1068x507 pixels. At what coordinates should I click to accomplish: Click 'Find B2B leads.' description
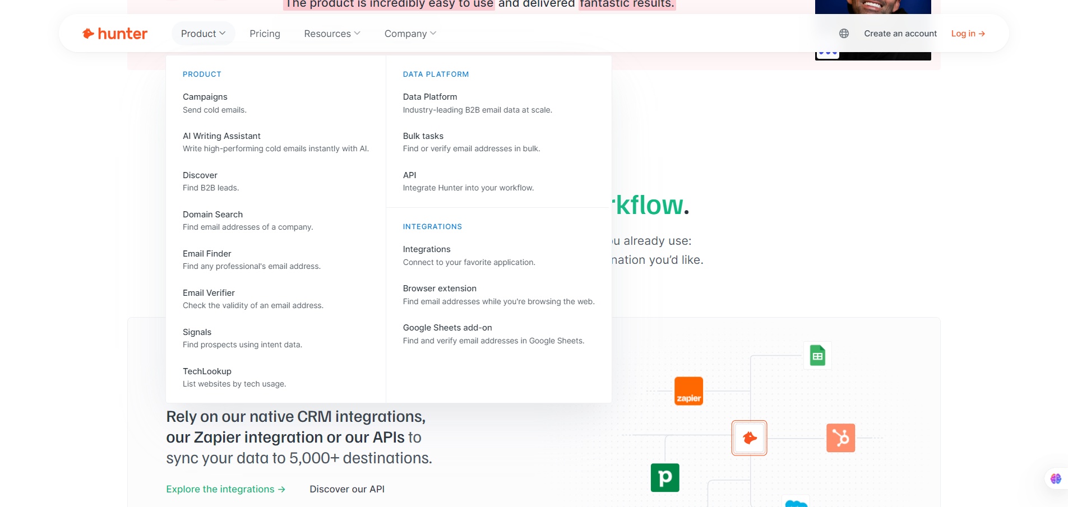[x=211, y=188]
